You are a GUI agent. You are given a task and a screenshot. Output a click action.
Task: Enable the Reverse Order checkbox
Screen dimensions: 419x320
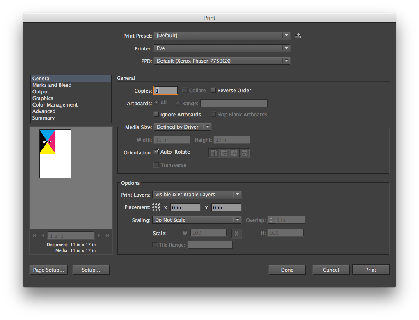point(213,90)
